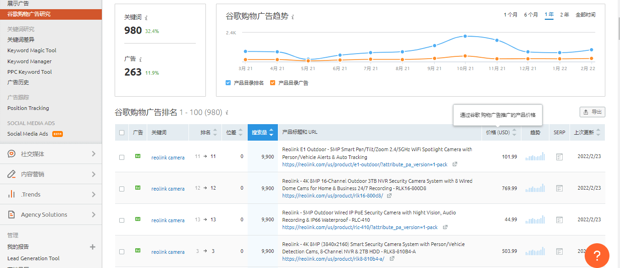Image resolution: width=620 pixels, height=268 pixels.
Task: Open Social Media Ads in sidebar
Action: point(28,134)
